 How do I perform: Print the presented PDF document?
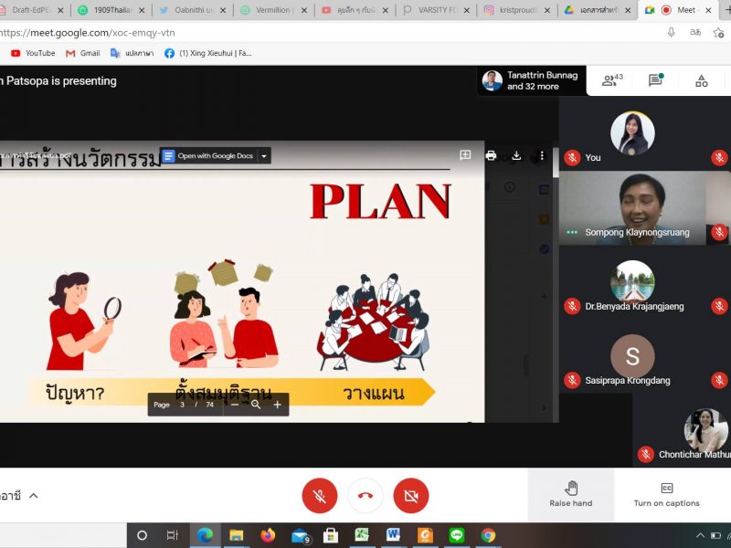tap(491, 156)
